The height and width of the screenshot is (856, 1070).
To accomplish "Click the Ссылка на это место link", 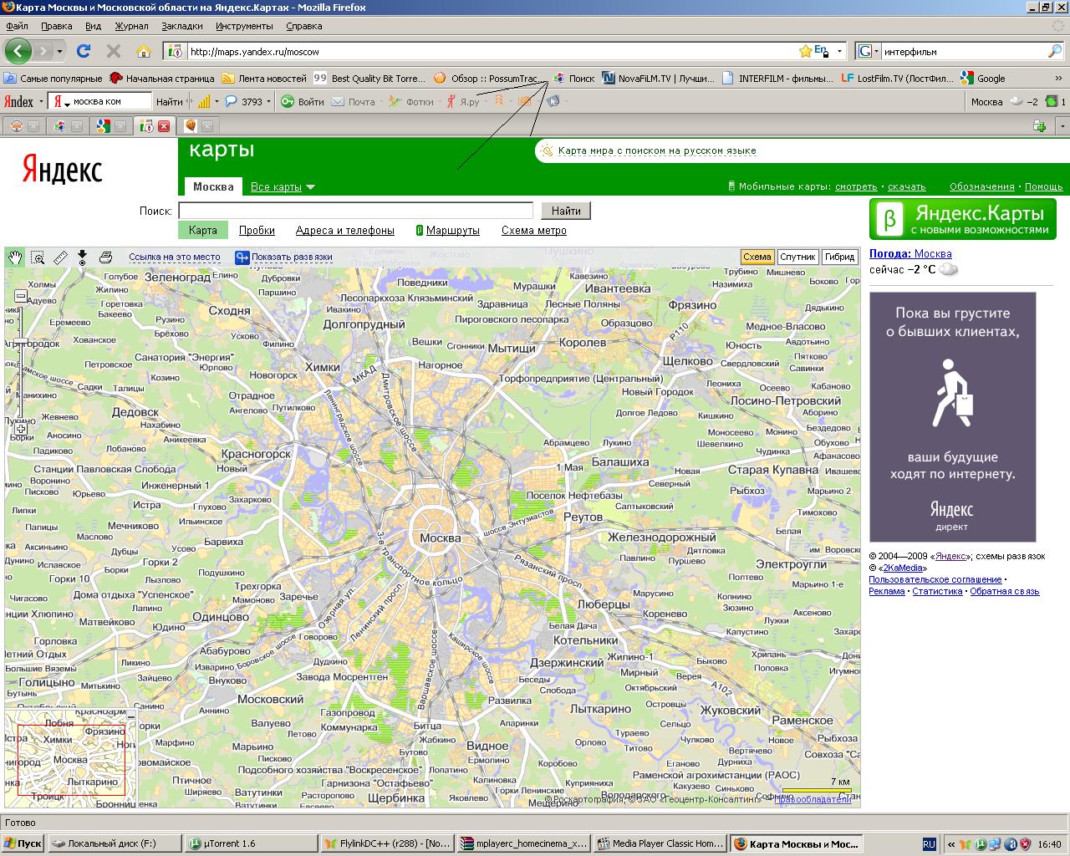I will click(x=175, y=257).
